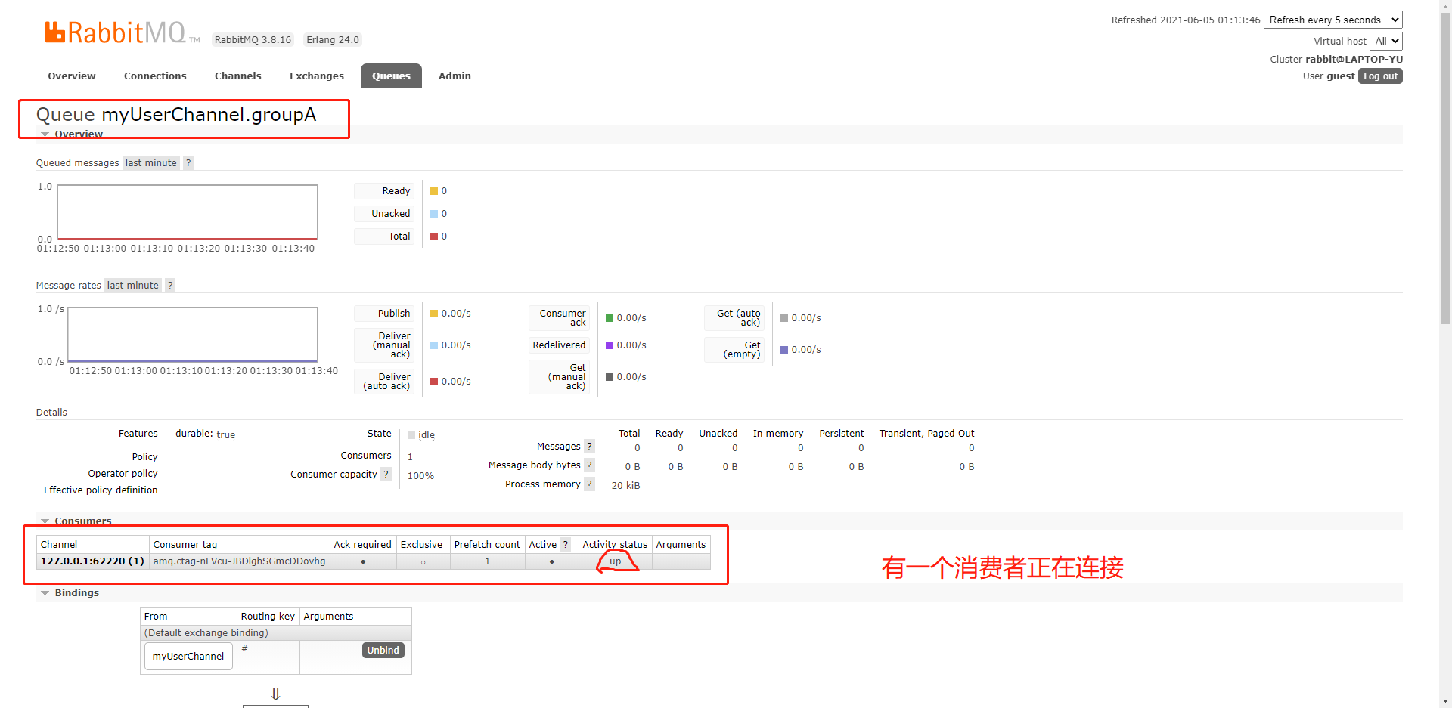Image resolution: width=1452 pixels, height=708 pixels.
Task: Open channel 127.0.0.1:62220 (1)
Action: tap(92, 561)
